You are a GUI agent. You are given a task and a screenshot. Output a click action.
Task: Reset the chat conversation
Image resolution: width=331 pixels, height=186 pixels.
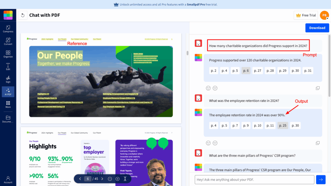tap(22, 15)
